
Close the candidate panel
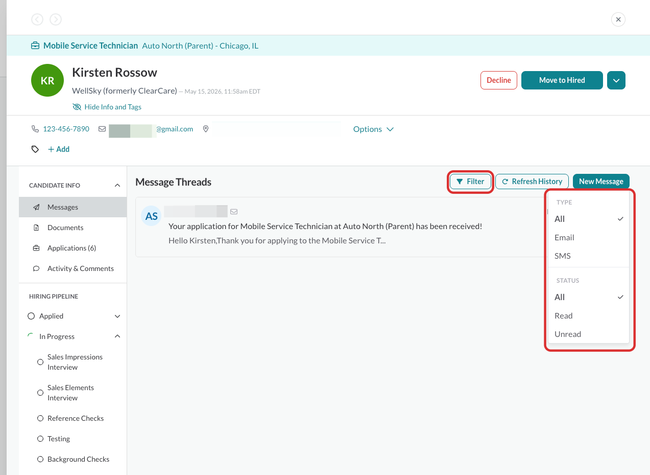pos(618,19)
